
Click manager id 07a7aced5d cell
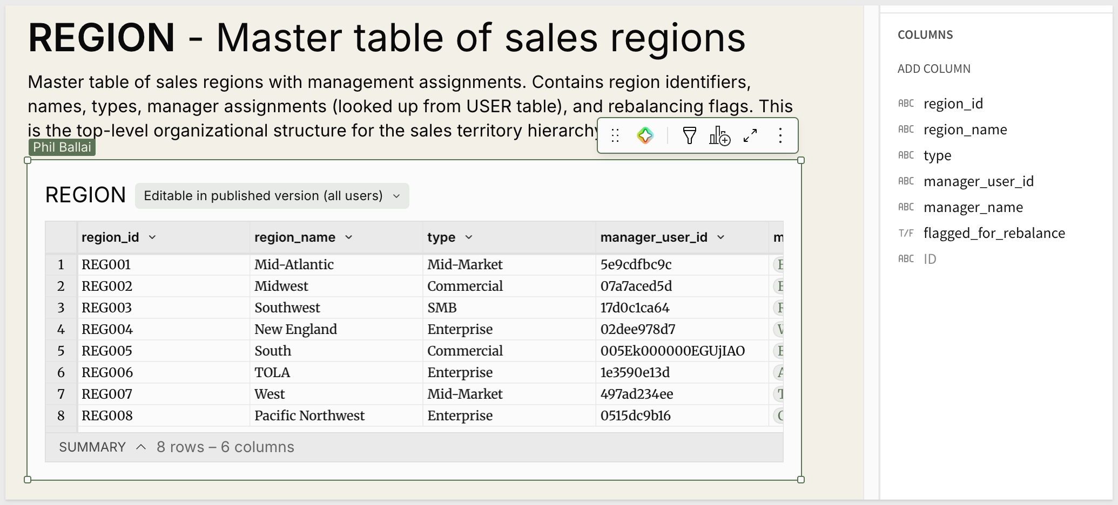pos(682,286)
